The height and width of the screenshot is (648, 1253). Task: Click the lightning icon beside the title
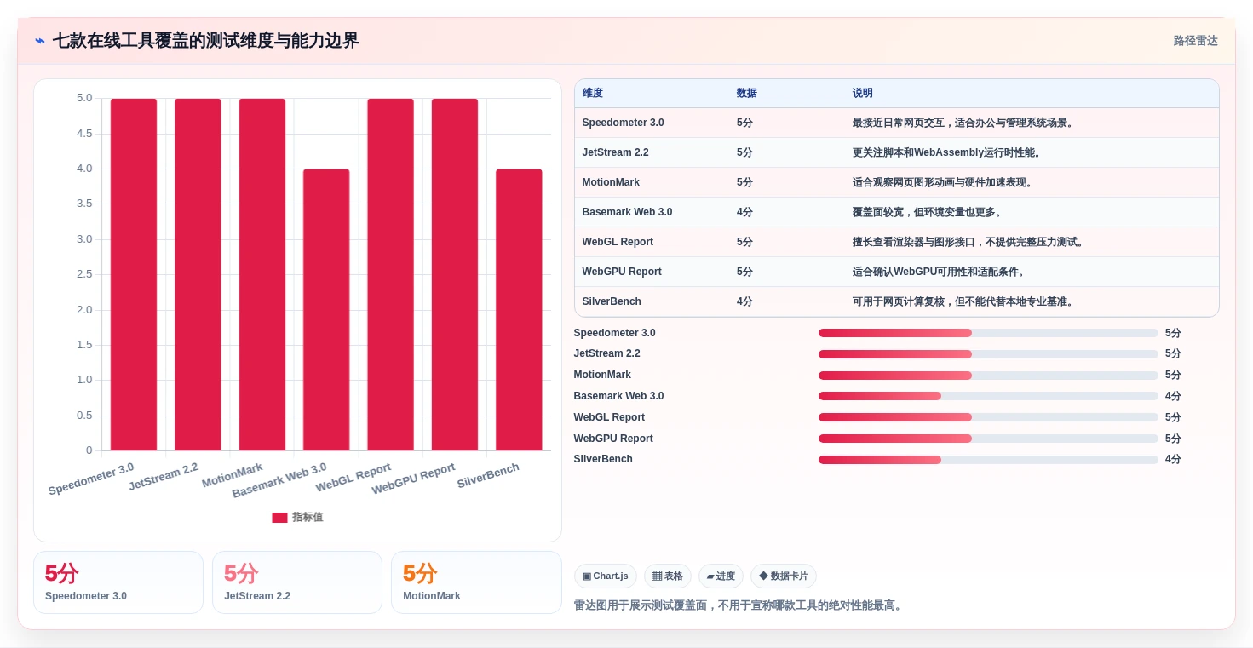pos(40,41)
